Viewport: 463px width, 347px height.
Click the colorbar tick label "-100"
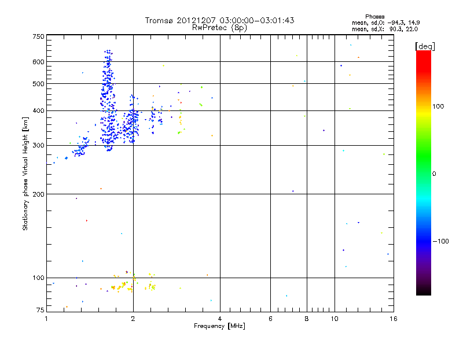point(440,241)
